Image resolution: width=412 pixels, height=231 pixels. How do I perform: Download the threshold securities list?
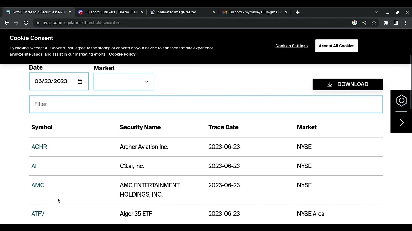pos(347,84)
